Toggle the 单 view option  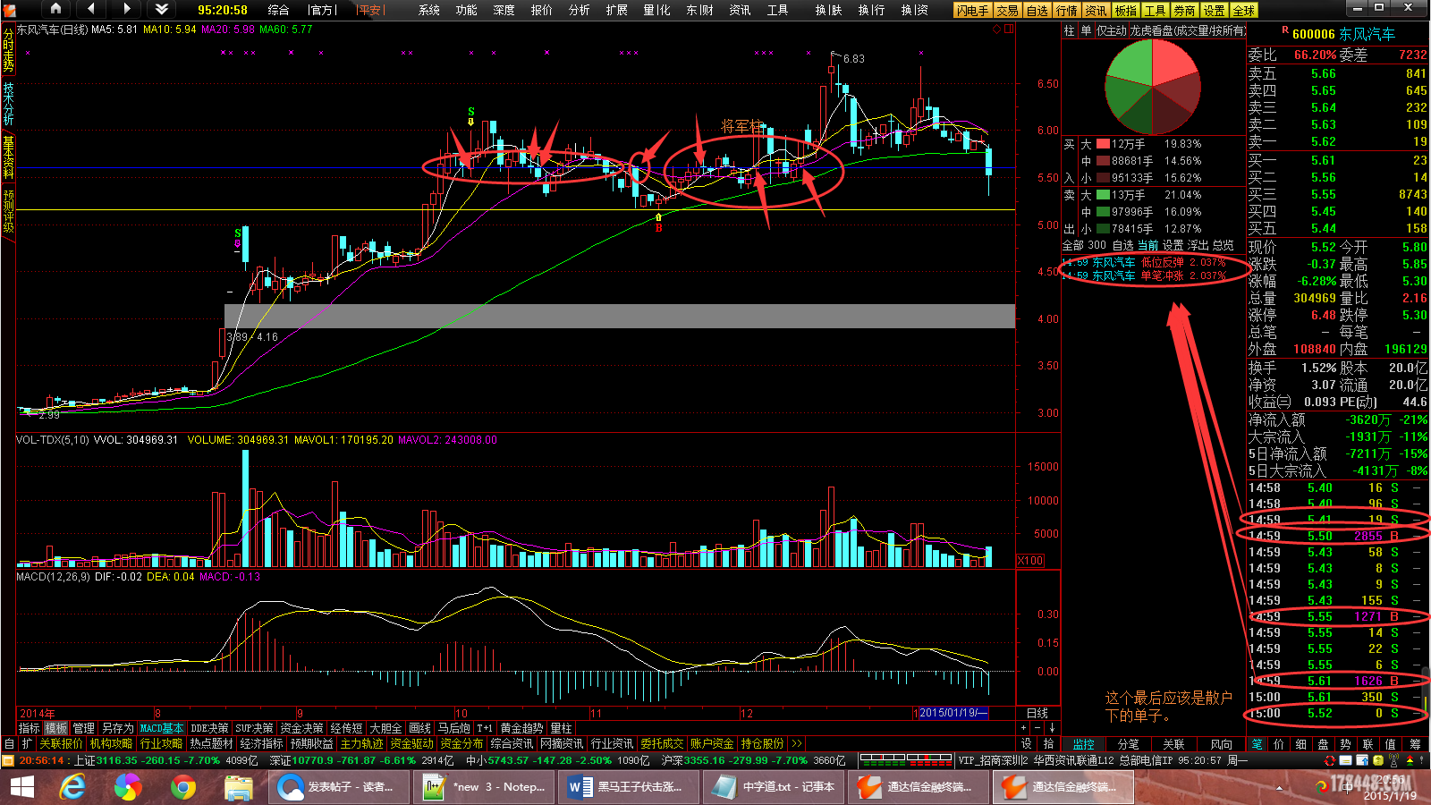pyautogui.click(x=1086, y=30)
